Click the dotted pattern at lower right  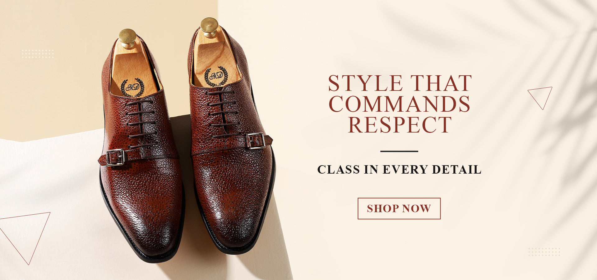coord(544,252)
